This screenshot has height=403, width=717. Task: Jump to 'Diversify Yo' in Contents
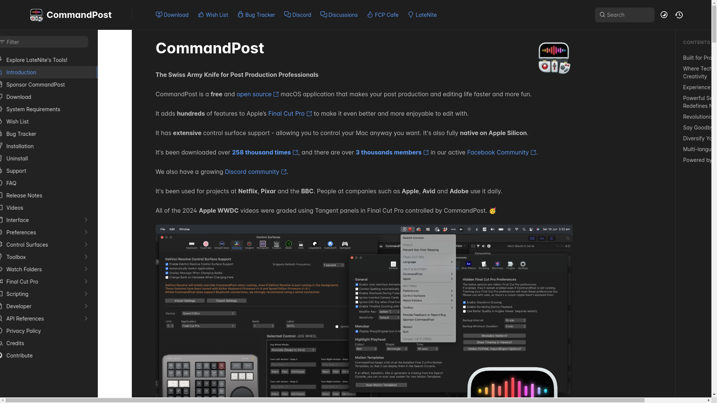coord(697,138)
